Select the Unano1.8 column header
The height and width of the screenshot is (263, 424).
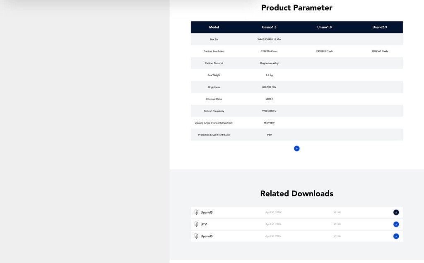pos(324,27)
